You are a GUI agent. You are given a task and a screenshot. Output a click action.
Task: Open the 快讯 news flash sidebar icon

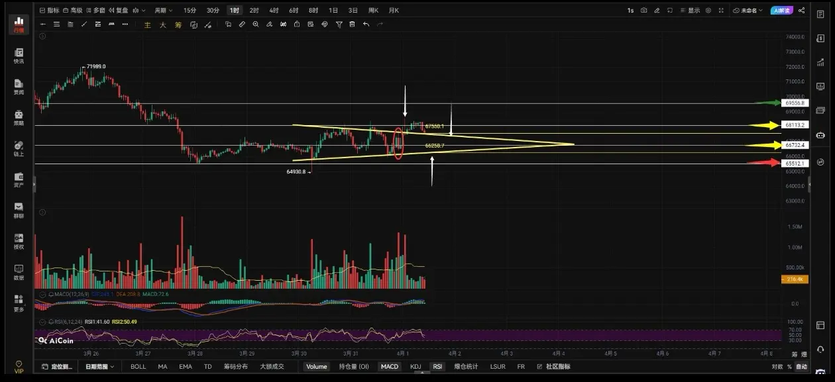[19, 56]
